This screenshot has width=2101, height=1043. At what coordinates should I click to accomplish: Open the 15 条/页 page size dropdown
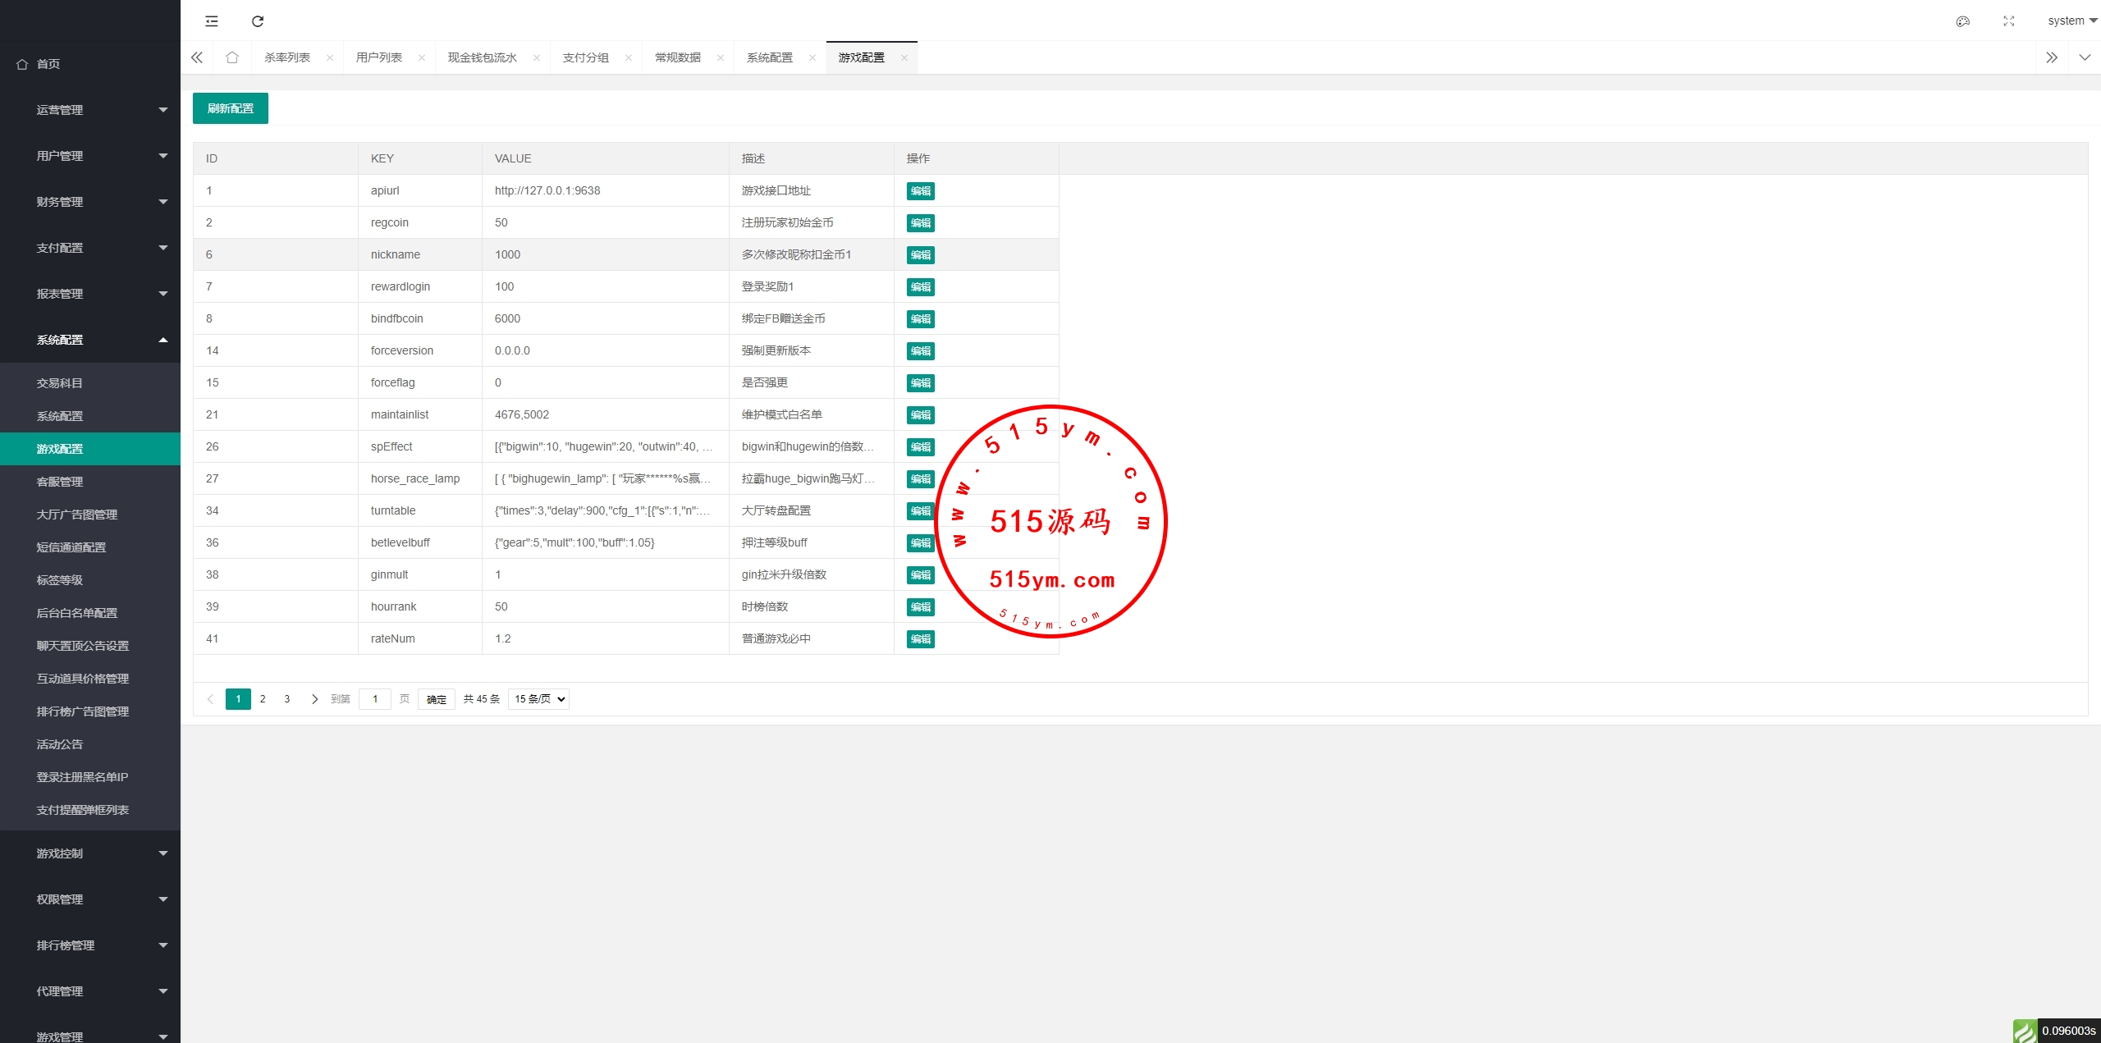(538, 699)
